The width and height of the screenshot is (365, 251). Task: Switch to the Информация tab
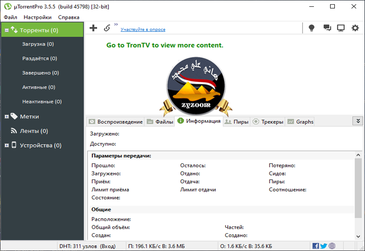pyautogui.click(x=199, y=121)
